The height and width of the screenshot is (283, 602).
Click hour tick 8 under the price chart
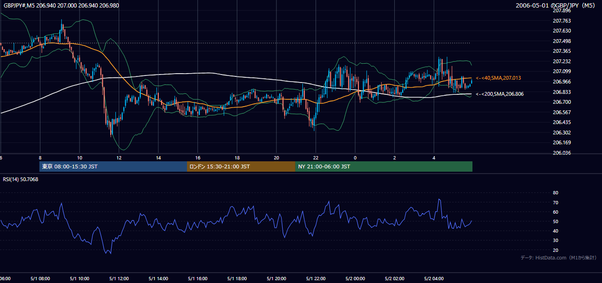(40, 158)
